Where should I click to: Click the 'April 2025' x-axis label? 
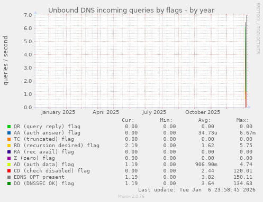pyautogui.click(x=106, y=112)
